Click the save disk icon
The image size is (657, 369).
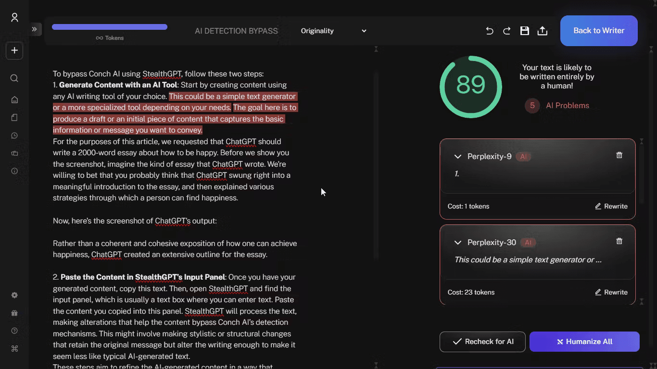click(525, 31)
